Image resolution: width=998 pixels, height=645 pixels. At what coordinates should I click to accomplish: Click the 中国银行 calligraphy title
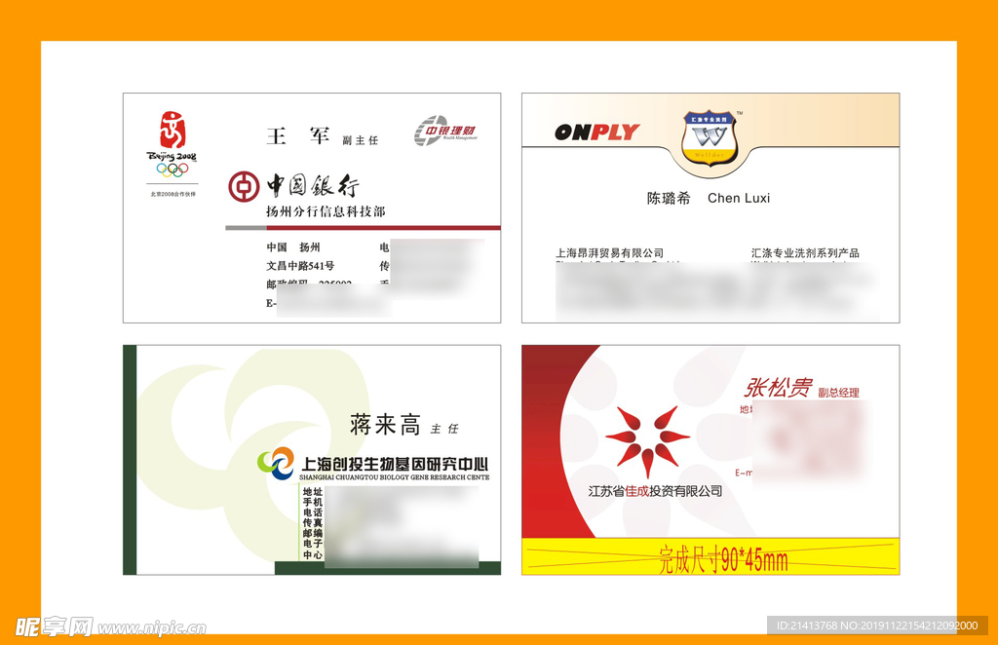[313, 186]
